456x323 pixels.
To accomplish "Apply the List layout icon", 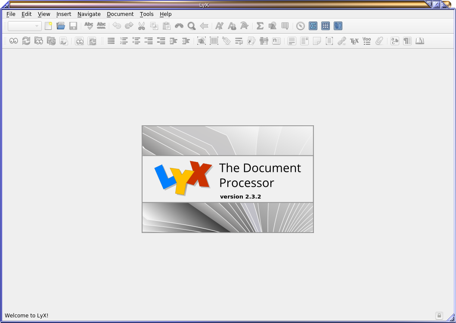I will 149,41.
